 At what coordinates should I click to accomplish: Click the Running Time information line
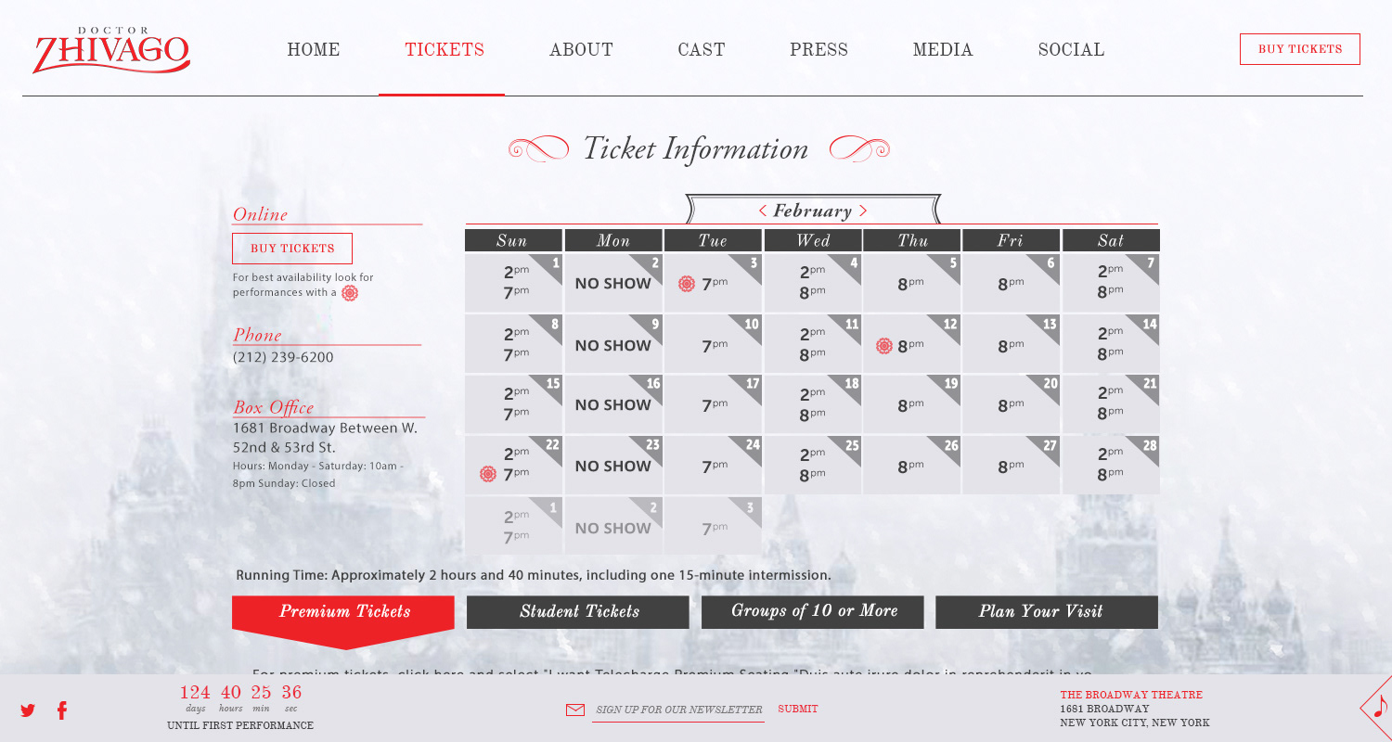point(534,575)
